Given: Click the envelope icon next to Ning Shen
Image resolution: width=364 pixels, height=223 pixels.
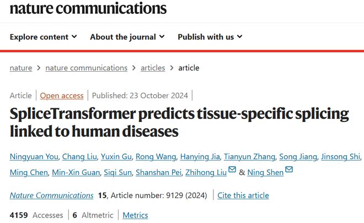Looking at the screenshot, I should point(289,169).
